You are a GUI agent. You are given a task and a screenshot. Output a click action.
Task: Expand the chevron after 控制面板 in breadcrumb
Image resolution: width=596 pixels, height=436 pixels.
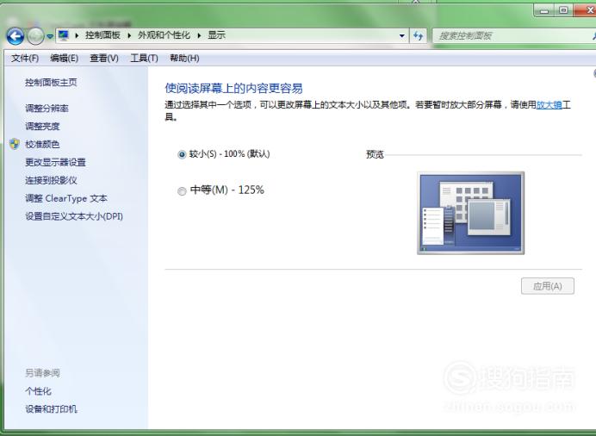(x=129, y=35)
